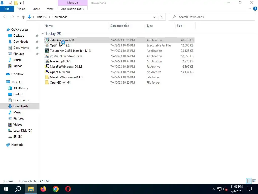Open the muted volume tray icon
Viewport: 258px width, 194px height.
coord(225,189)
